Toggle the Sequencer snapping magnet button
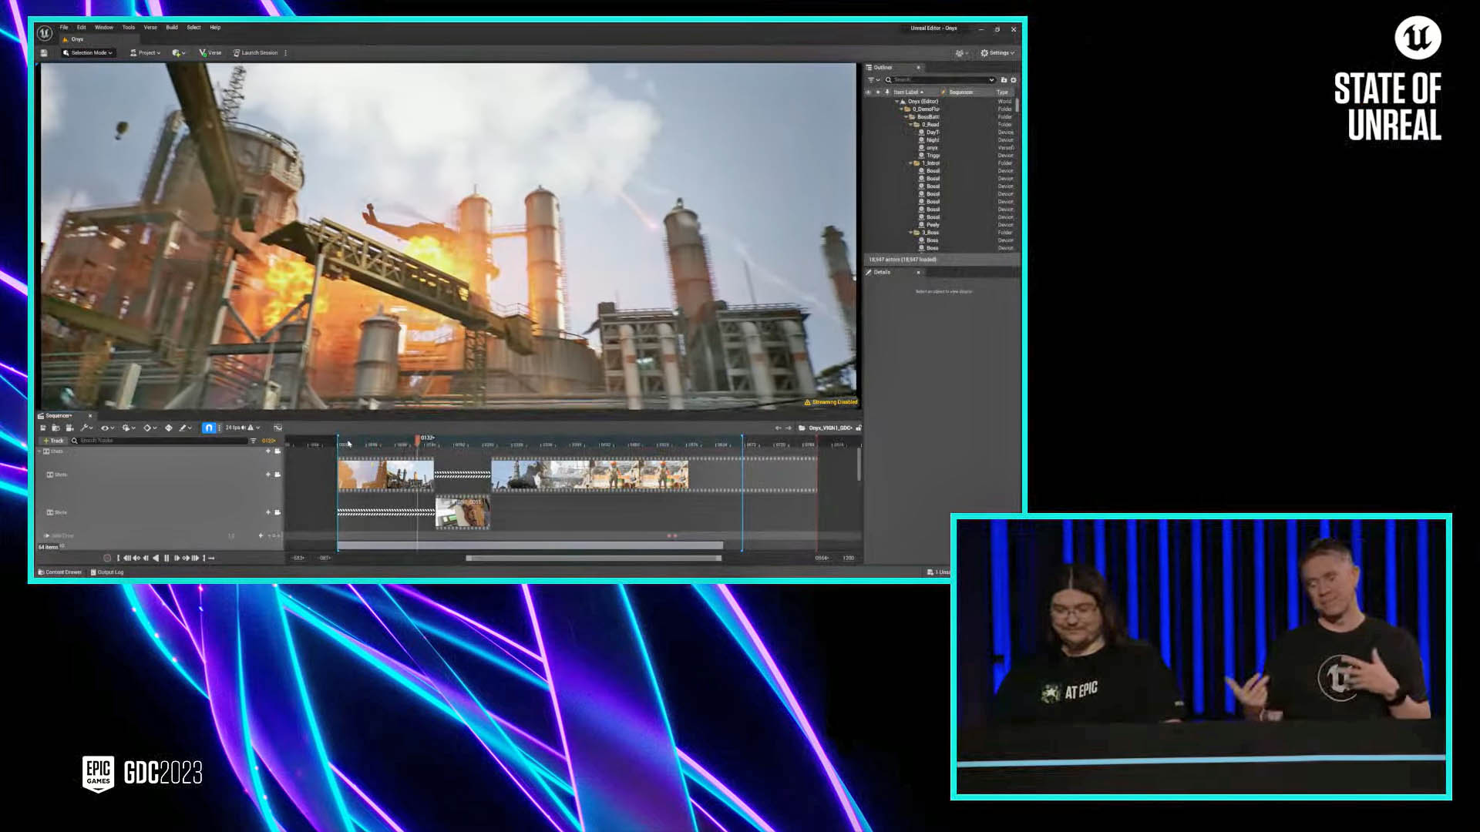This screenshot has width=1480, height=832. tap(208, 428)
